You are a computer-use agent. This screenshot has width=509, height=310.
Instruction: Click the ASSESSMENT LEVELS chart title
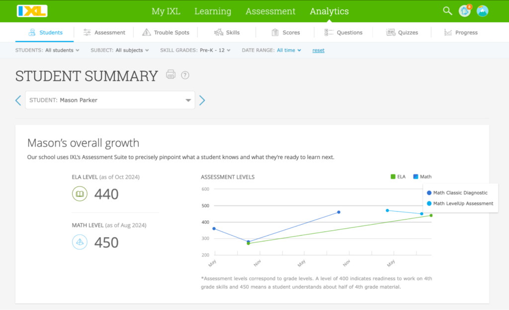228,177
